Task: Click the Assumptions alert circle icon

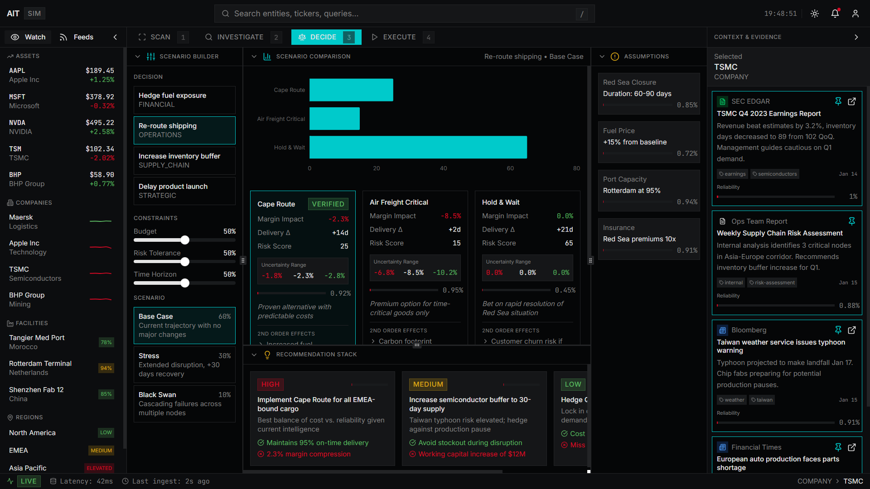Action: pyautogui.click(x=615, y=57)
